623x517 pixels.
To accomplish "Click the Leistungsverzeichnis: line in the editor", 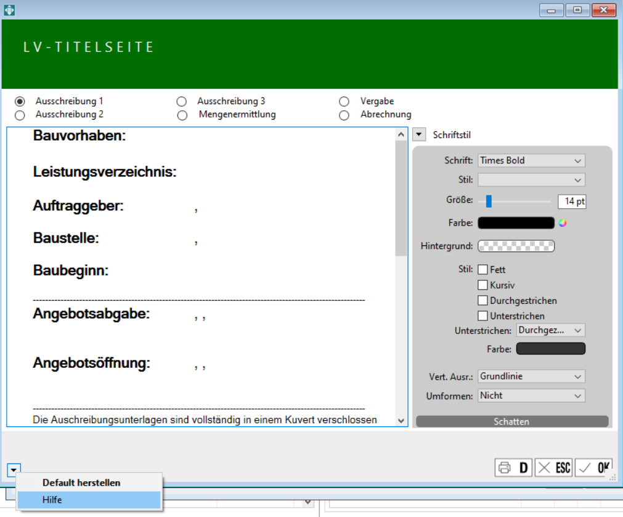I will click(x=105, y=172).
